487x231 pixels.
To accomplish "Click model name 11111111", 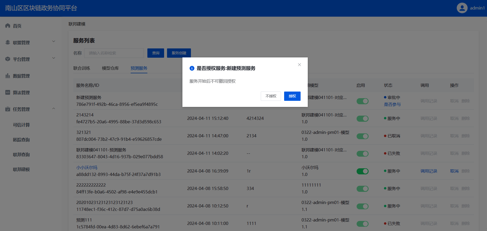I will pos(311,185).
